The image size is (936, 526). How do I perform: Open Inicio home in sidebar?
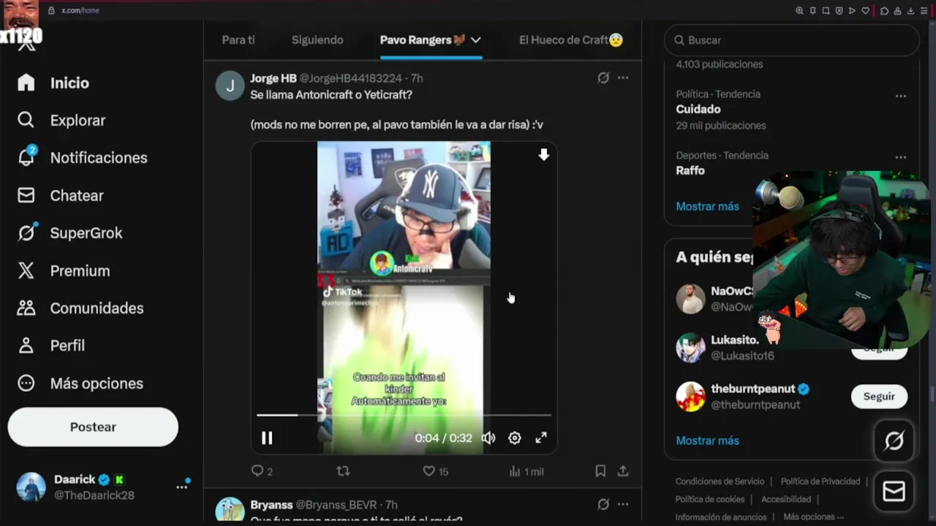[54, 83]
